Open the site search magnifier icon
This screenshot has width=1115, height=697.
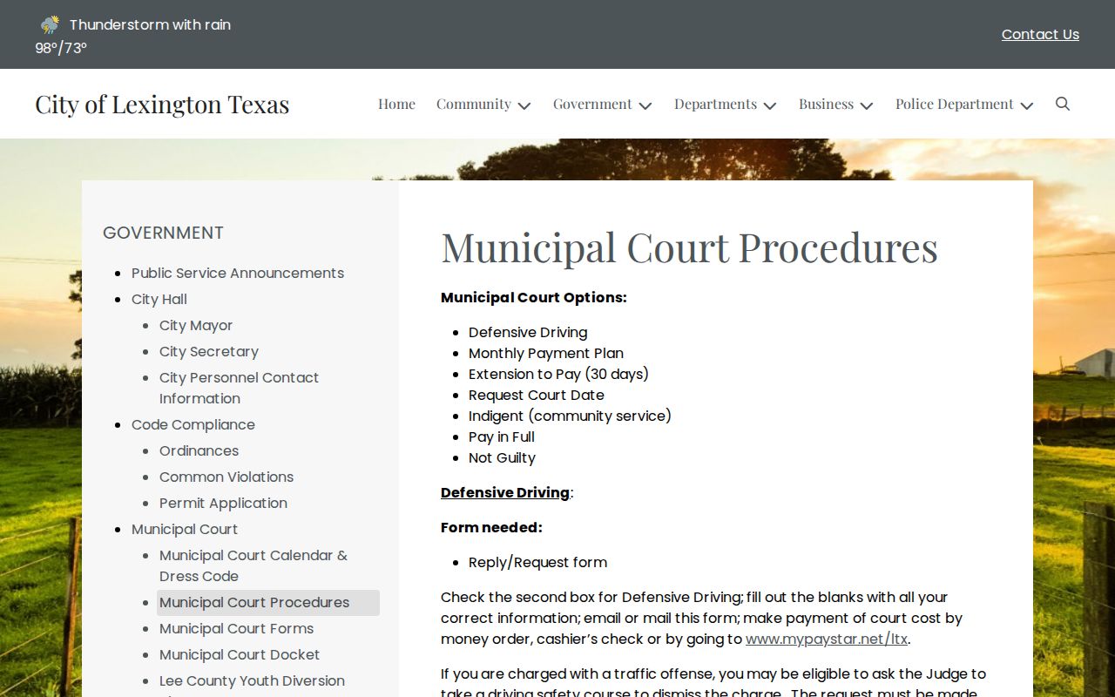point(1063,104)
